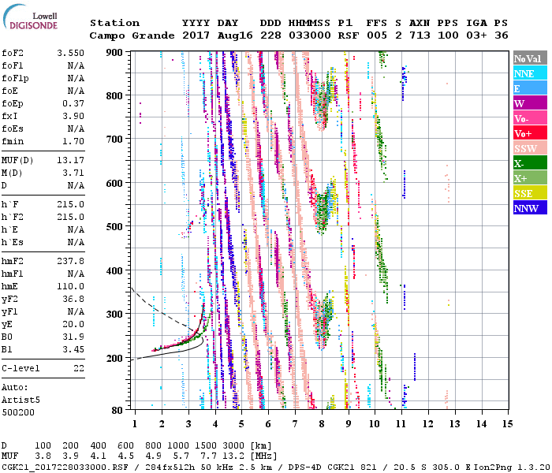The image size is (552, 473).
Task: Click the 80 km height axis label
Action: [x=117, y=411]
